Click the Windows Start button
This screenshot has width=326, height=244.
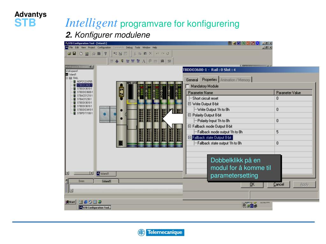click(70, 202)
